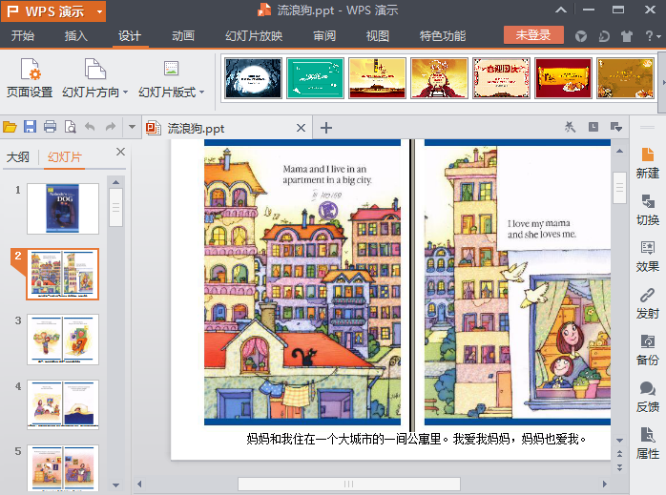The width and height of the screenshot is (666, 495).
Task: Click the save floppy disk icon
Action: (30, 127)
